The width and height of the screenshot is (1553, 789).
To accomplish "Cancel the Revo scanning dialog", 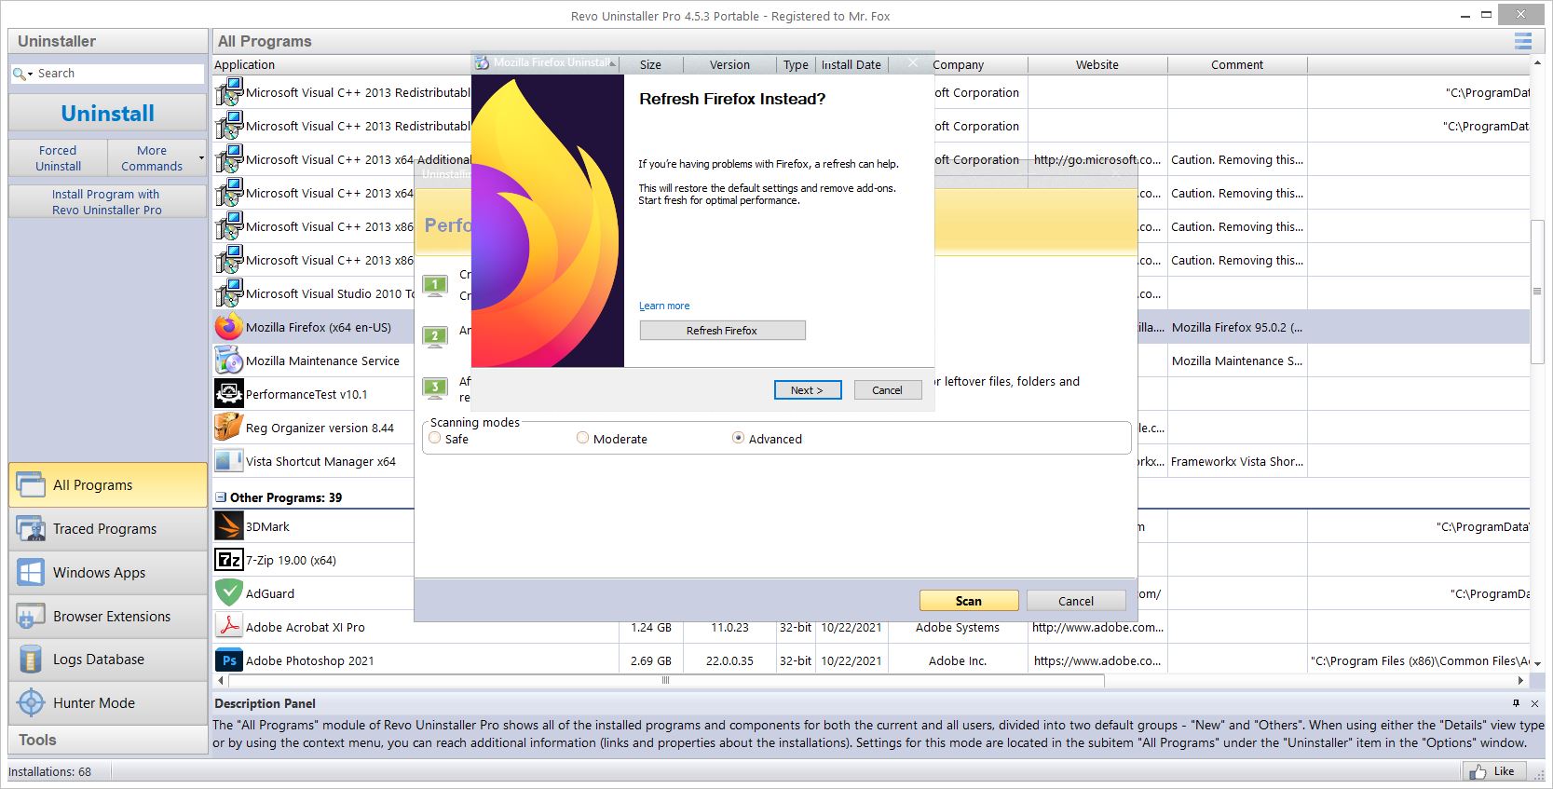I will point(1076,601).
